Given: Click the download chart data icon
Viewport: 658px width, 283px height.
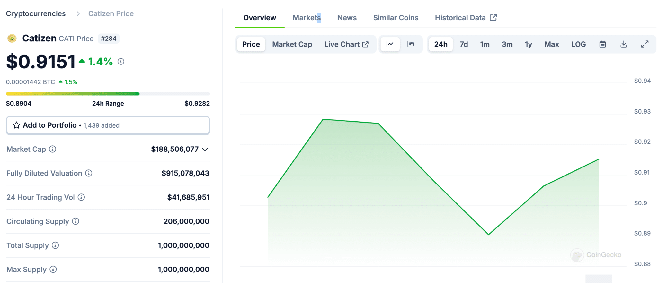Looking at the screenshot, I should (x=624, y=44).
